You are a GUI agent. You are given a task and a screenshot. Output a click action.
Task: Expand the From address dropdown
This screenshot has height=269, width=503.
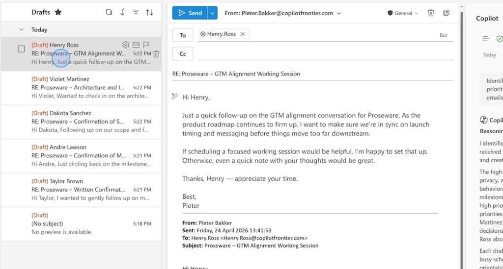coord(339,13)
